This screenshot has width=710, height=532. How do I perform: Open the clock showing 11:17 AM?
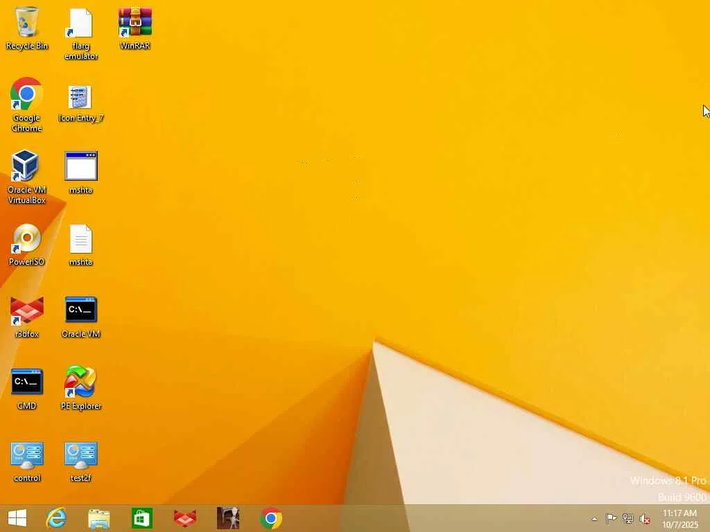tap(680, 519)
